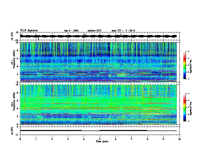Click inside the ch.2 spectrogram panel
The width and height of the screenshot is (202, 156).
pos(98,105)
